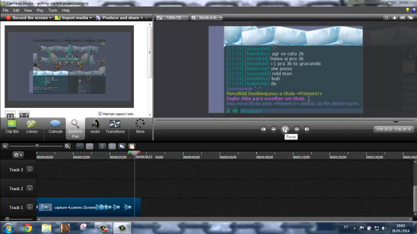Image resolution: width=417 pixels, height=234 pixels.
Task: Click the Copy tool on timeline toolbar
Action: click(122, 146)
